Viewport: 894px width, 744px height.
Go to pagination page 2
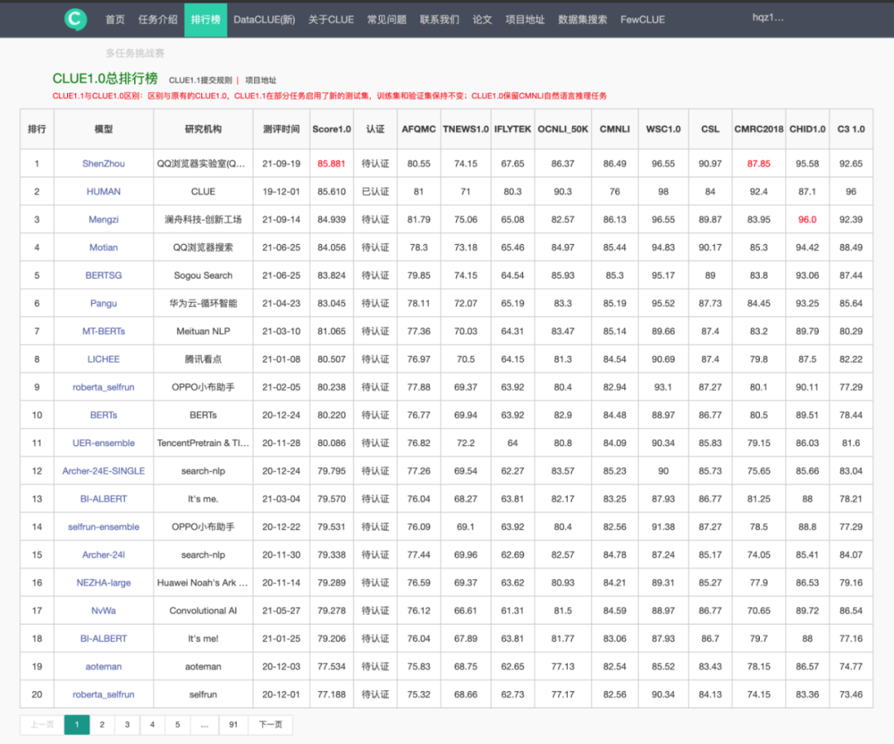coord(102,725)
